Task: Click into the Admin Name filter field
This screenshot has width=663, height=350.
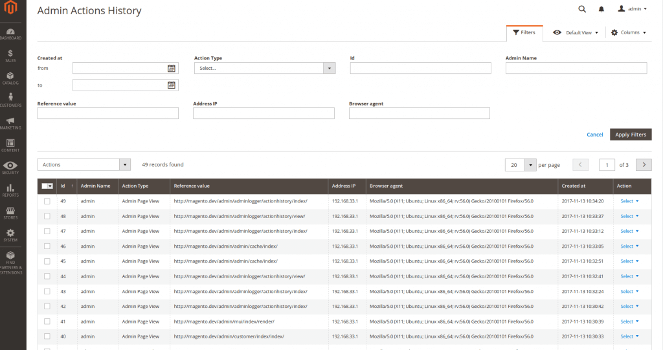Action: point(576,68)
